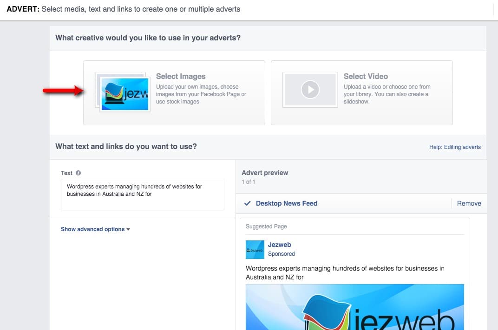Viewport: 498px width, 330px height.
Task: Click the 'Suggested Page' label
Action: point(266,226)
